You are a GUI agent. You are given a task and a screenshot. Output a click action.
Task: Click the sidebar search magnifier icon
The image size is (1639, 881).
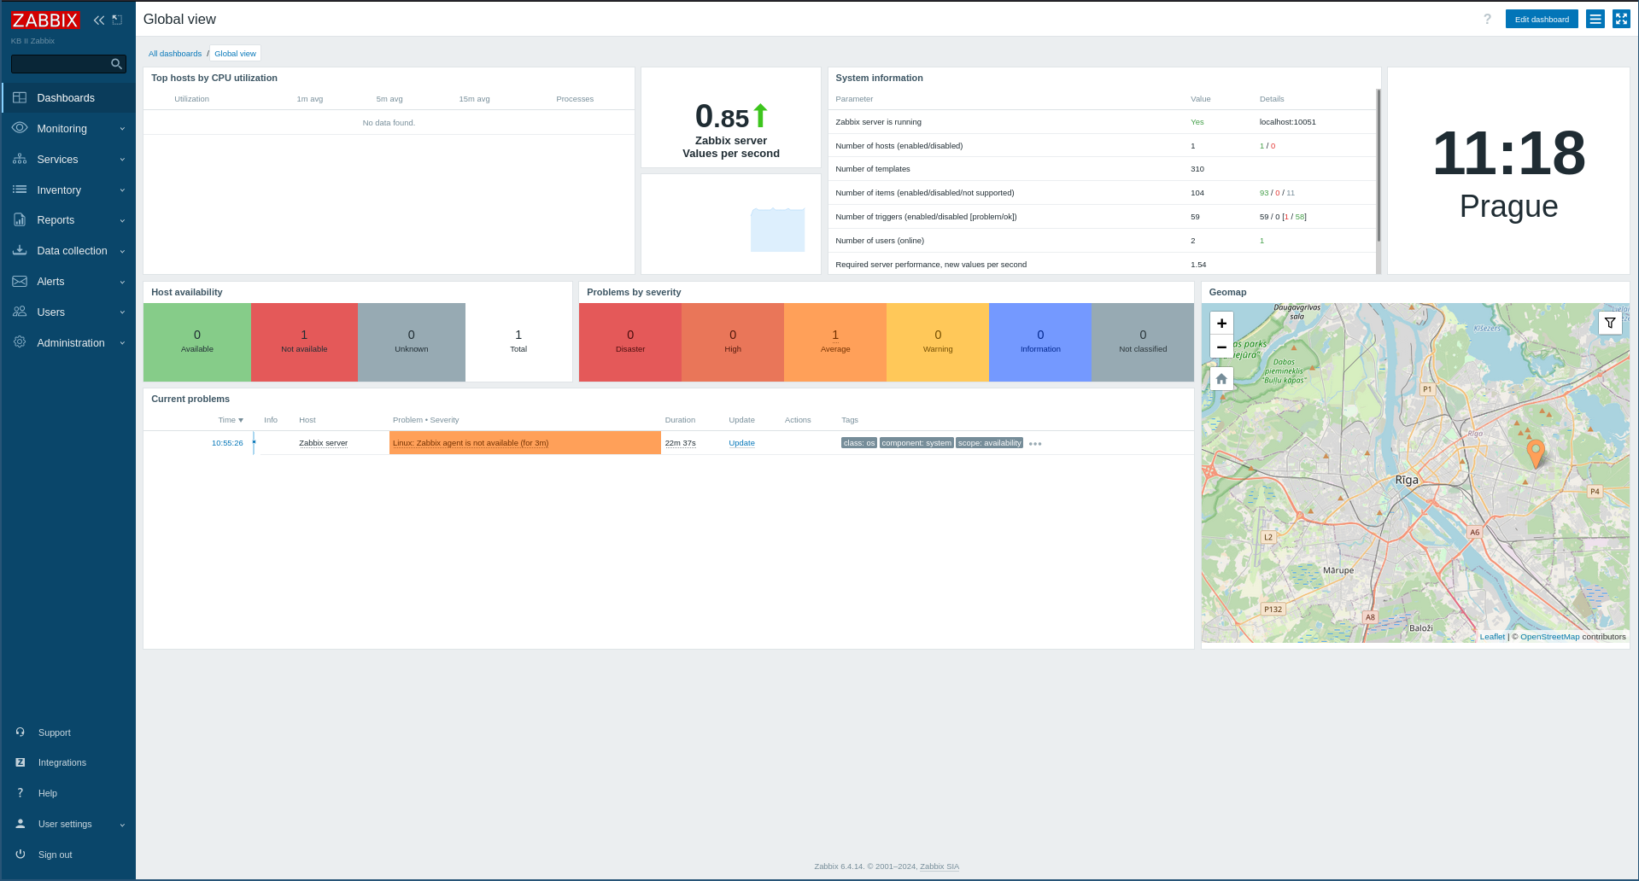pyautogui.click(x=116, y=64)
